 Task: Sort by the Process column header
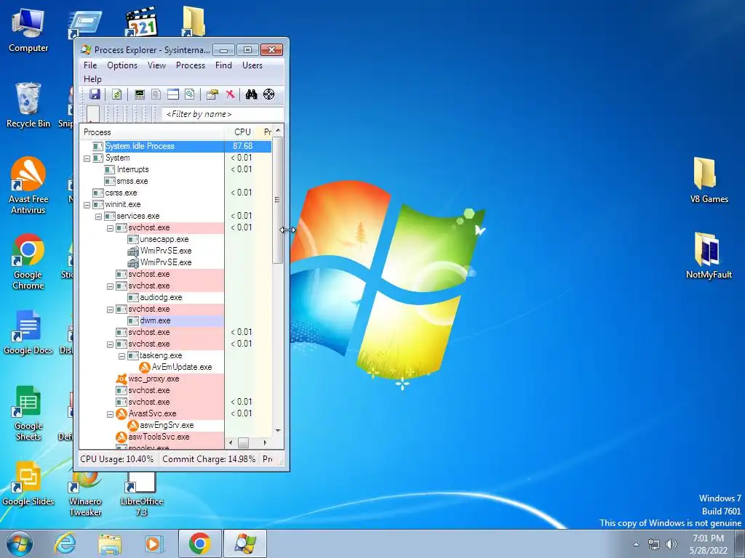click(151, 132)
